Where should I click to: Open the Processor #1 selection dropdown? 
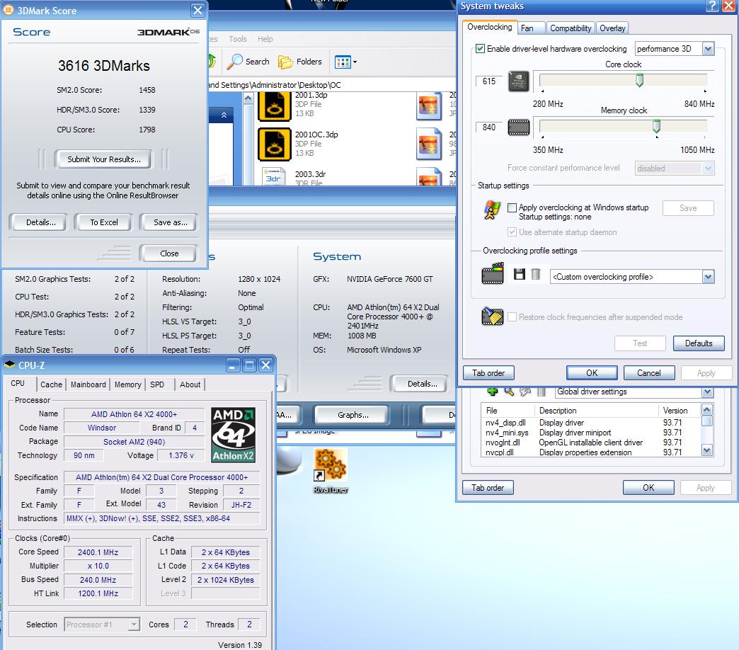click(x=134, y=624)
